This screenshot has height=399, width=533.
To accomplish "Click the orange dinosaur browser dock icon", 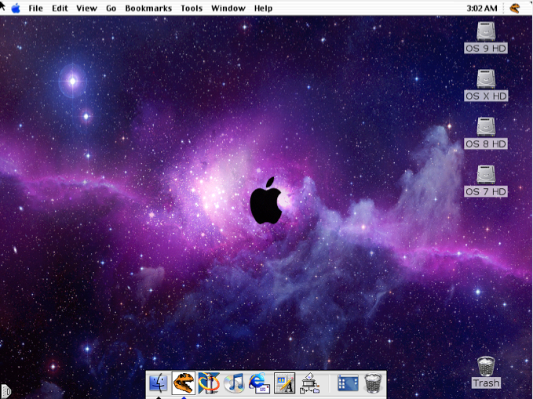I will [184, 383].
